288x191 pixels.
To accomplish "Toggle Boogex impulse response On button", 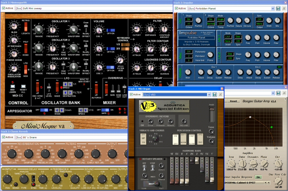I will (x=258, y=177).
